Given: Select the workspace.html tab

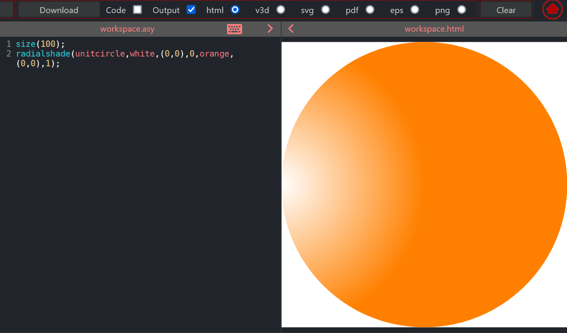Looking at the screenshot, I should [x=434, y=29].
